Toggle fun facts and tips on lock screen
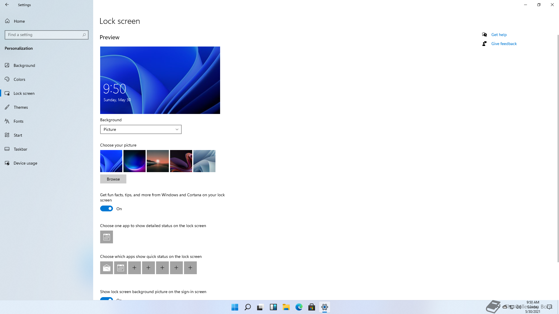559x314 pixels. point(107,208)
